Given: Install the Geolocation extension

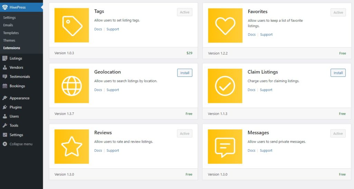Looking at the screenshot, I should click(x=185, y=73).
